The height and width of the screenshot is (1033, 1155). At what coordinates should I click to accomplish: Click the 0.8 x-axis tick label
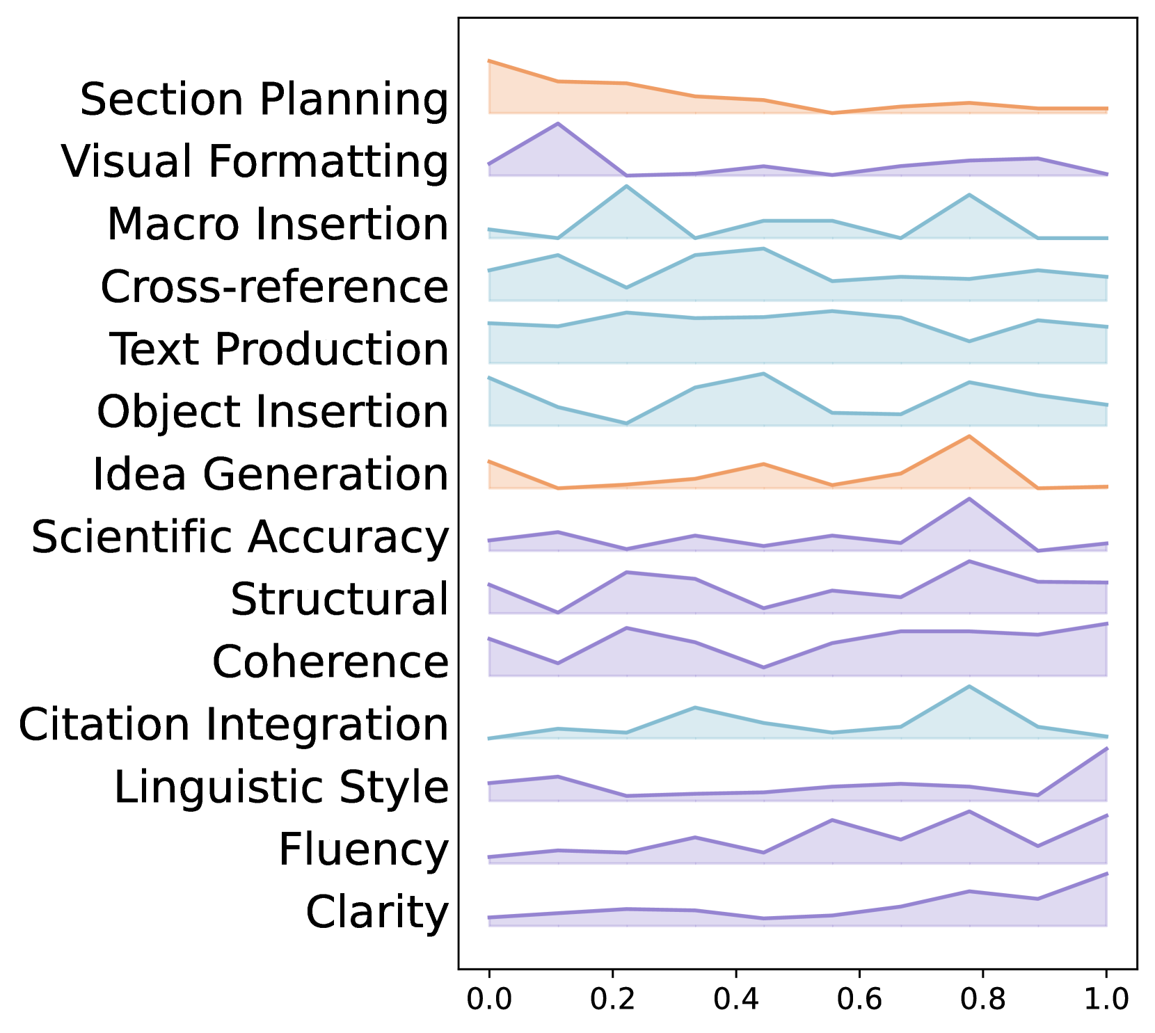click(x=982, y=1000)
